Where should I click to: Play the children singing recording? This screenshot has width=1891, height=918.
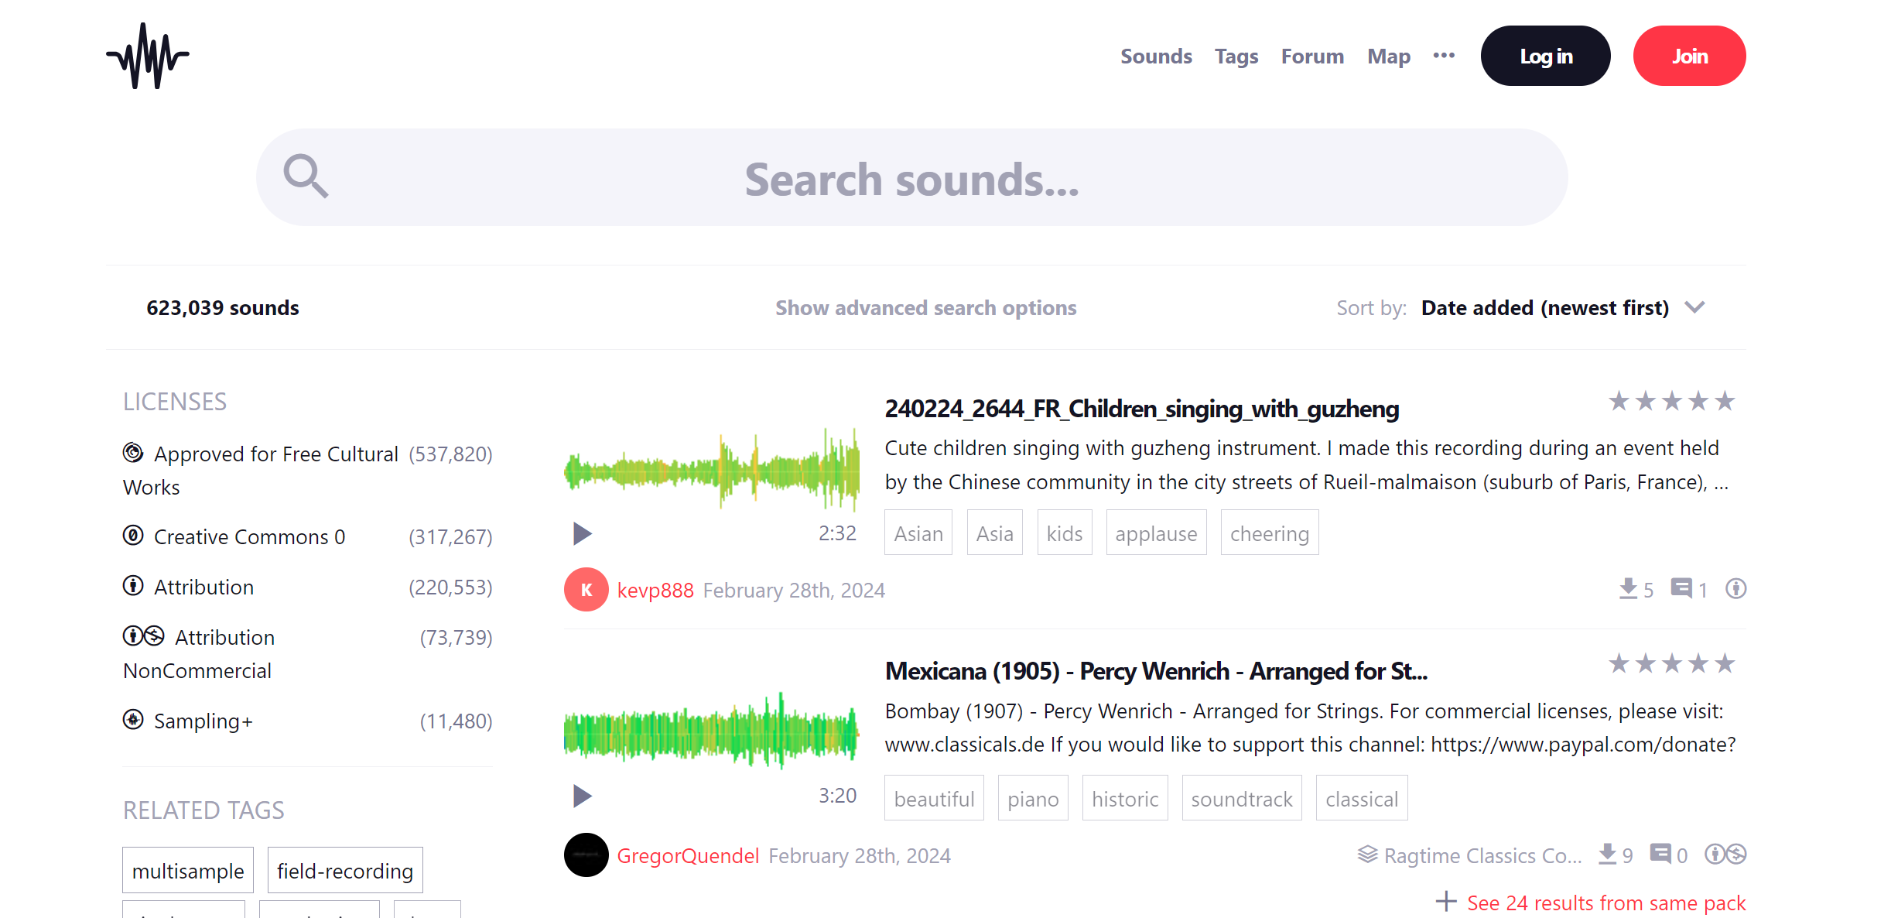581,533
